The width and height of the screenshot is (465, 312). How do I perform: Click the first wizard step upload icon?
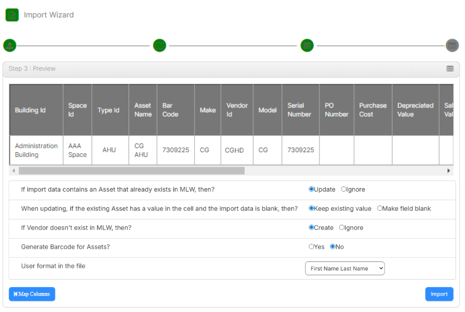tap(10, 45)
